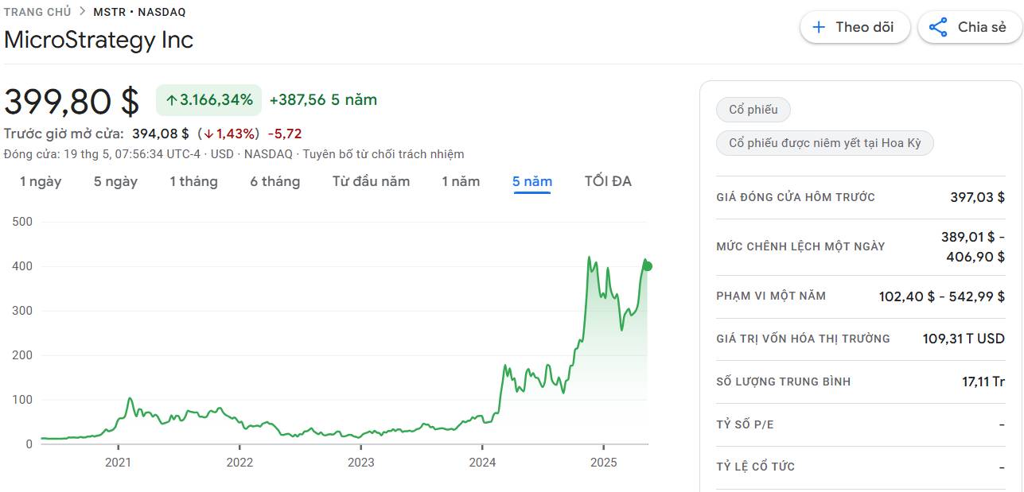This screenshot has width=1024, height=492.
Task: Click the red down-arrow pre-market change
Action: 228,134
